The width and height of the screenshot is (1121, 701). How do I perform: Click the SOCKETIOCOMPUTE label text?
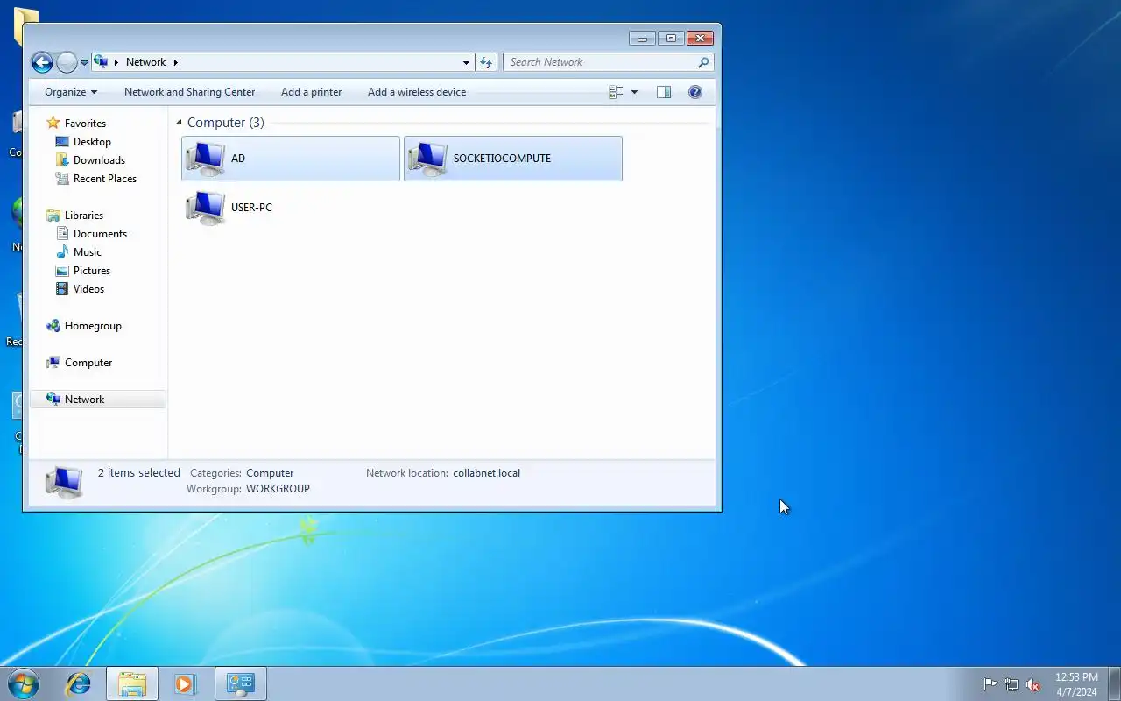502,159
